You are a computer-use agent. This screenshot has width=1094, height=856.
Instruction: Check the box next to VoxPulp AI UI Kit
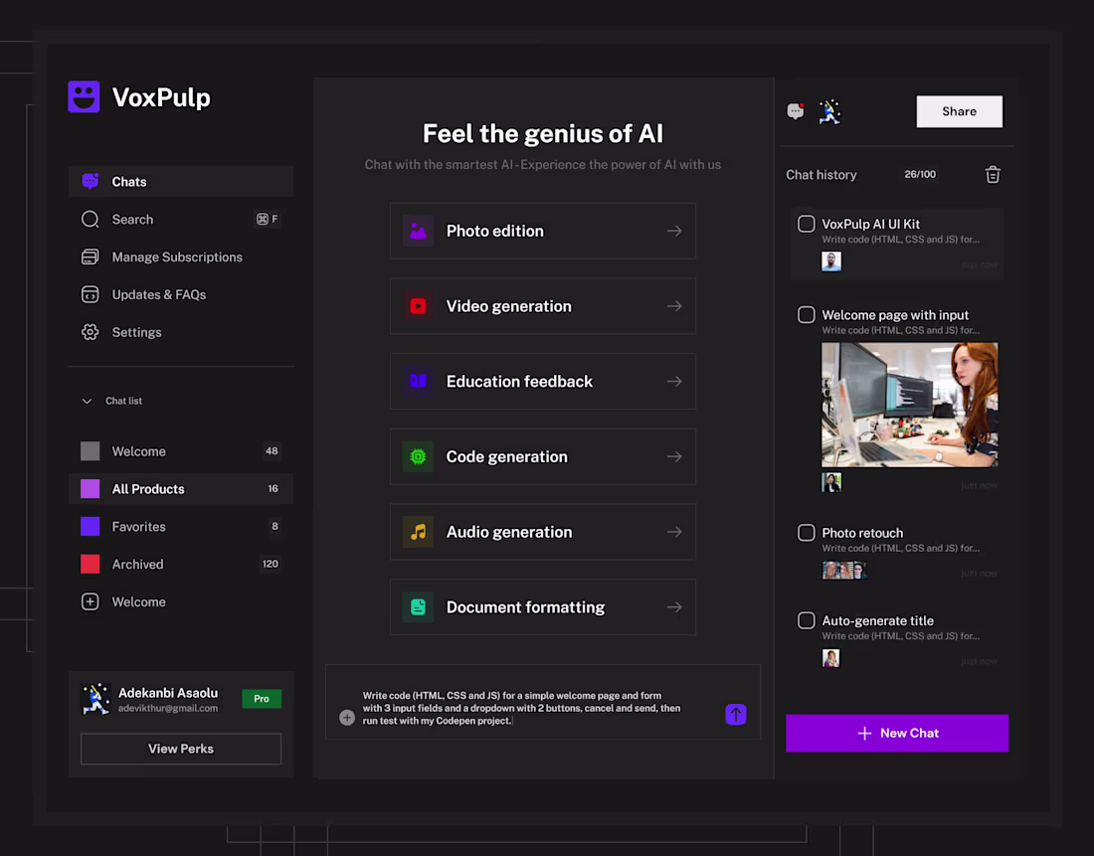pos(806,224)
